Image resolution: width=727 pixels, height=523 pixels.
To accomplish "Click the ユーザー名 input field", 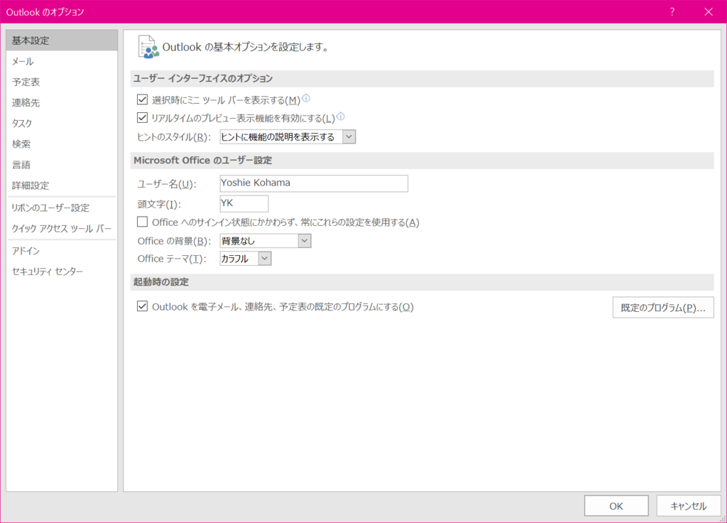I will (x=314, y=183).
